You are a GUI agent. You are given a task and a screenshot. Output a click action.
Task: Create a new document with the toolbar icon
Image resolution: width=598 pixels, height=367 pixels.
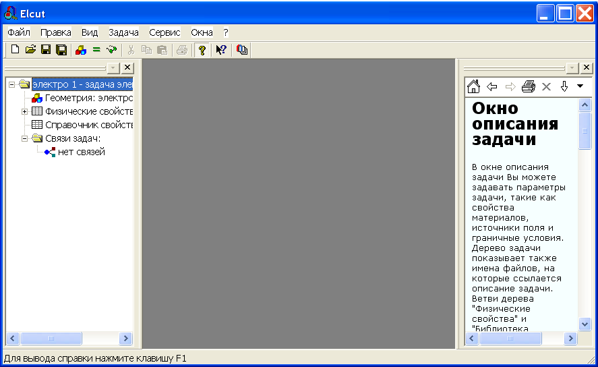(15, 50)
